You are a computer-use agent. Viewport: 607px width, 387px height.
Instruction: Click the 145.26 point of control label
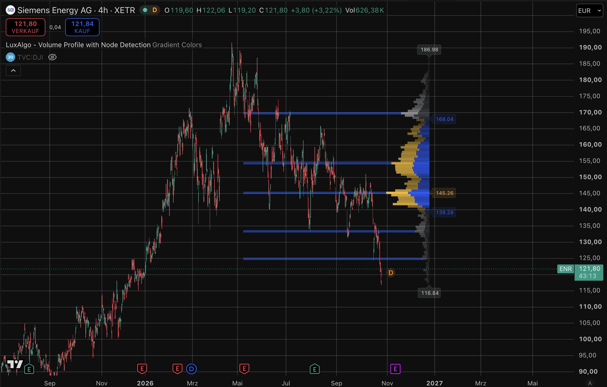click(x=444, y=193)
